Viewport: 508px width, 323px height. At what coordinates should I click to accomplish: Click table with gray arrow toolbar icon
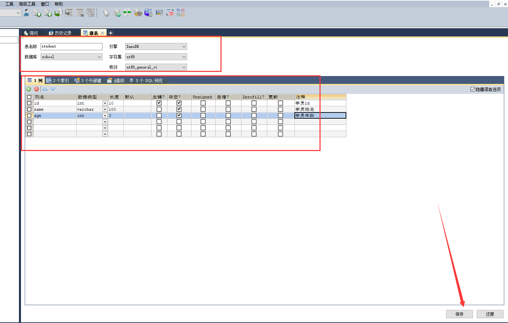69,13
